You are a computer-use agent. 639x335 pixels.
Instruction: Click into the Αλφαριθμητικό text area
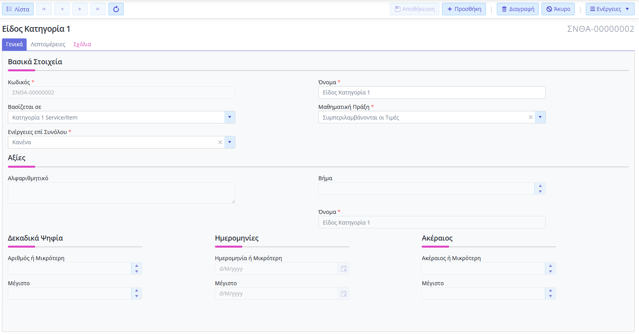tap(121, 193)
